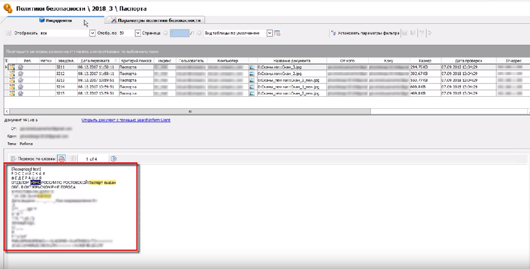Go to previous page of incidents table
This screenshot has height=269, width=530.
[x=166, y=33]
